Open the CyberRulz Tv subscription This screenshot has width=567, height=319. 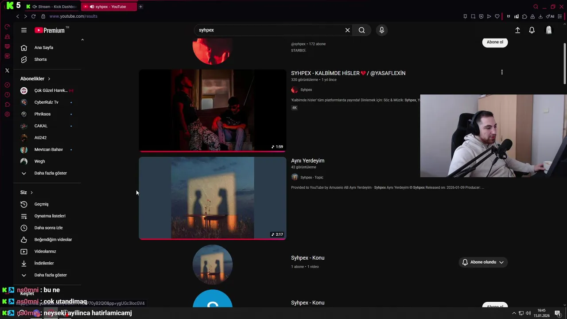tap(47, 102)
